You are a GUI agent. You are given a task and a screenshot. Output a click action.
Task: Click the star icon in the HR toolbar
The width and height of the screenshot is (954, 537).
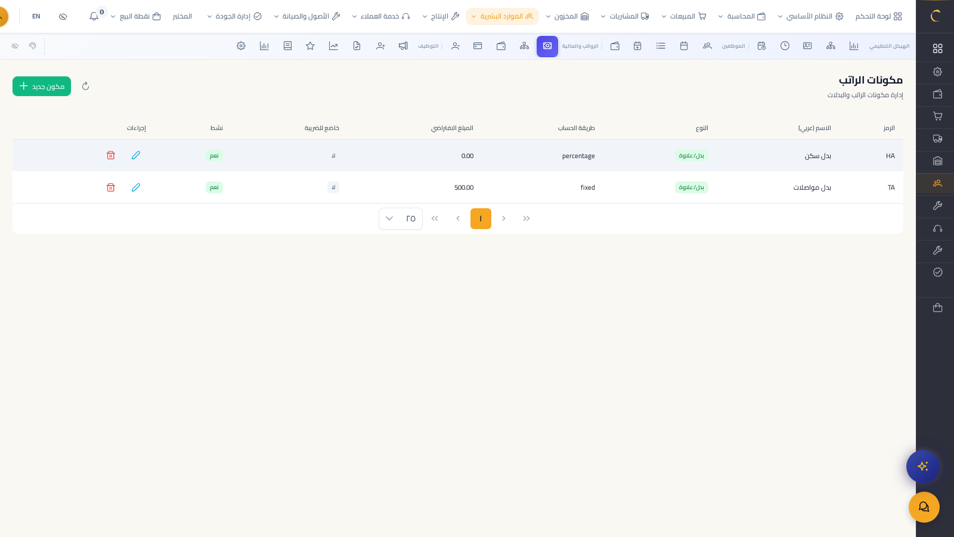[310, 46]
